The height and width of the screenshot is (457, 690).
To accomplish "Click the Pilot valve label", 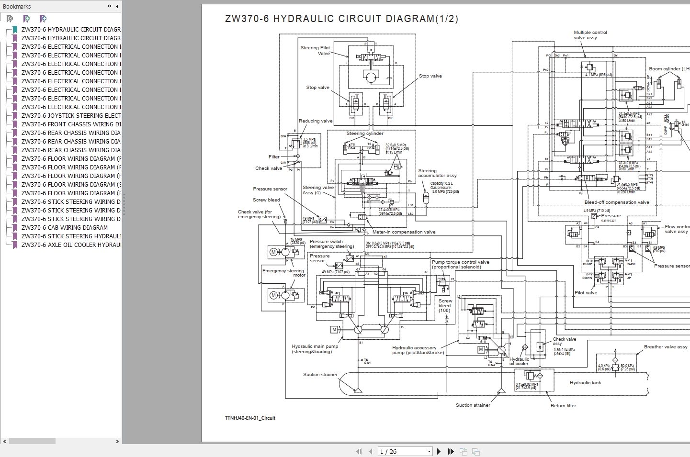I will click(586, 293).
